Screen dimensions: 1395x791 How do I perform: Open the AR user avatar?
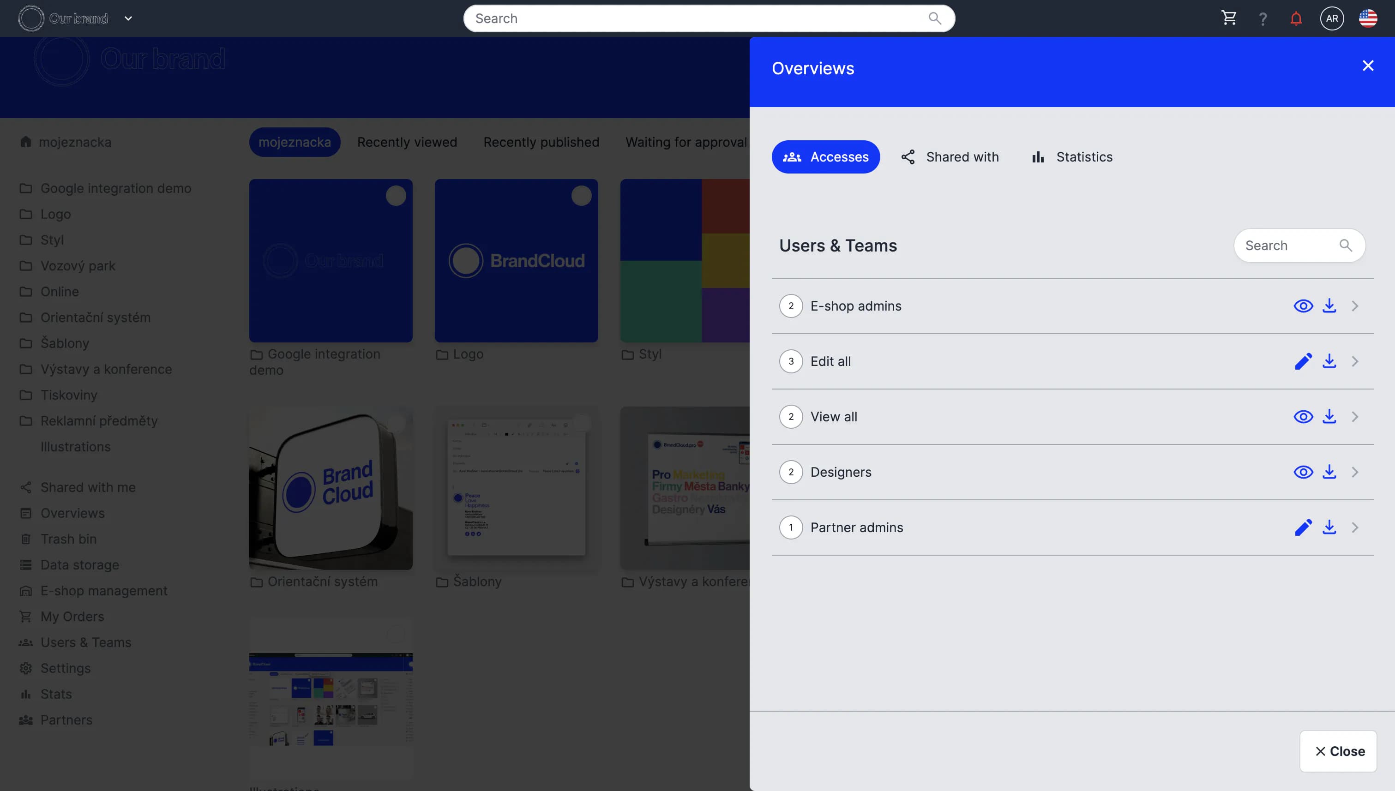click(x=1332, y=18)
